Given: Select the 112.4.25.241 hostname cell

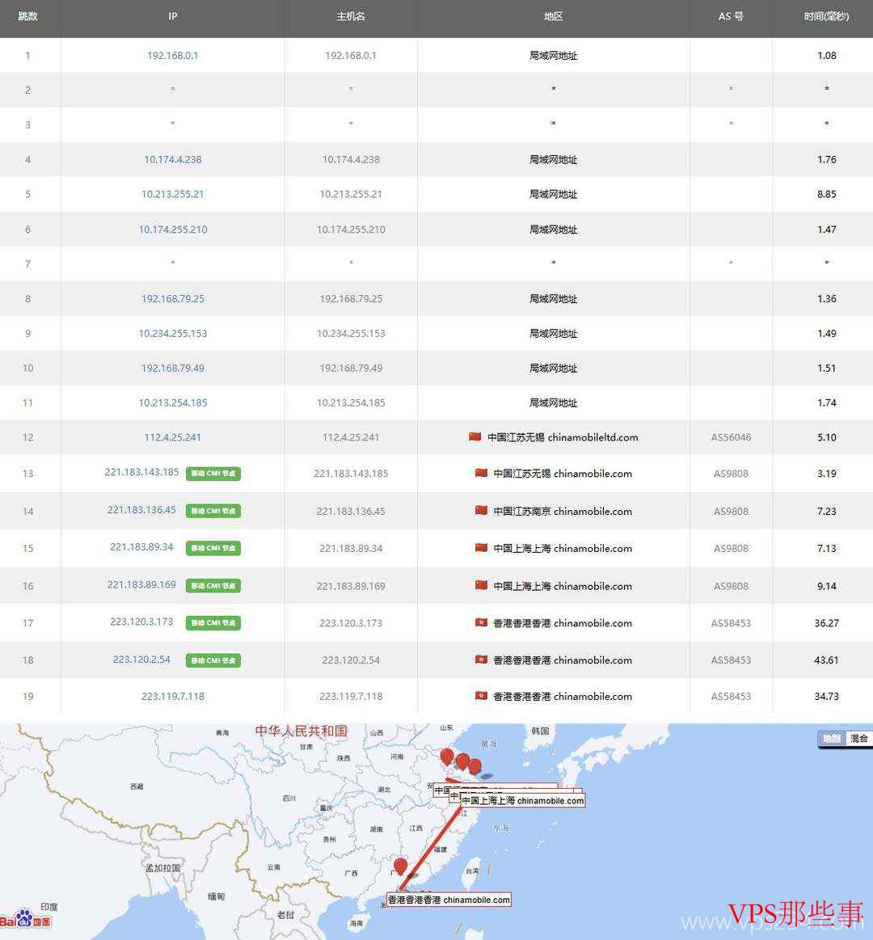Looking at the screenshot, I should tap(351, 437).
